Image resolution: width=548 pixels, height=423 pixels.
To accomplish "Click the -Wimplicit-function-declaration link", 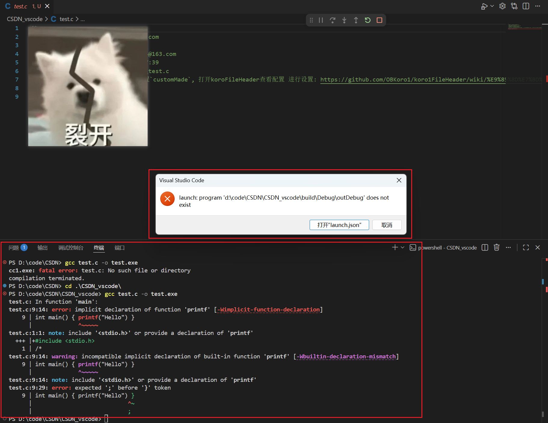I will [x=268, y=310].
